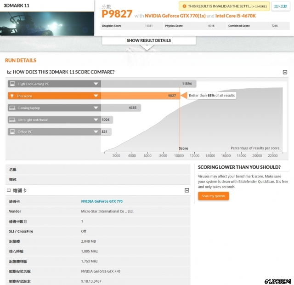The image size is (294, 285).
Task: Click the Ultralight notebook laptop icon
Action: point(12,120)
